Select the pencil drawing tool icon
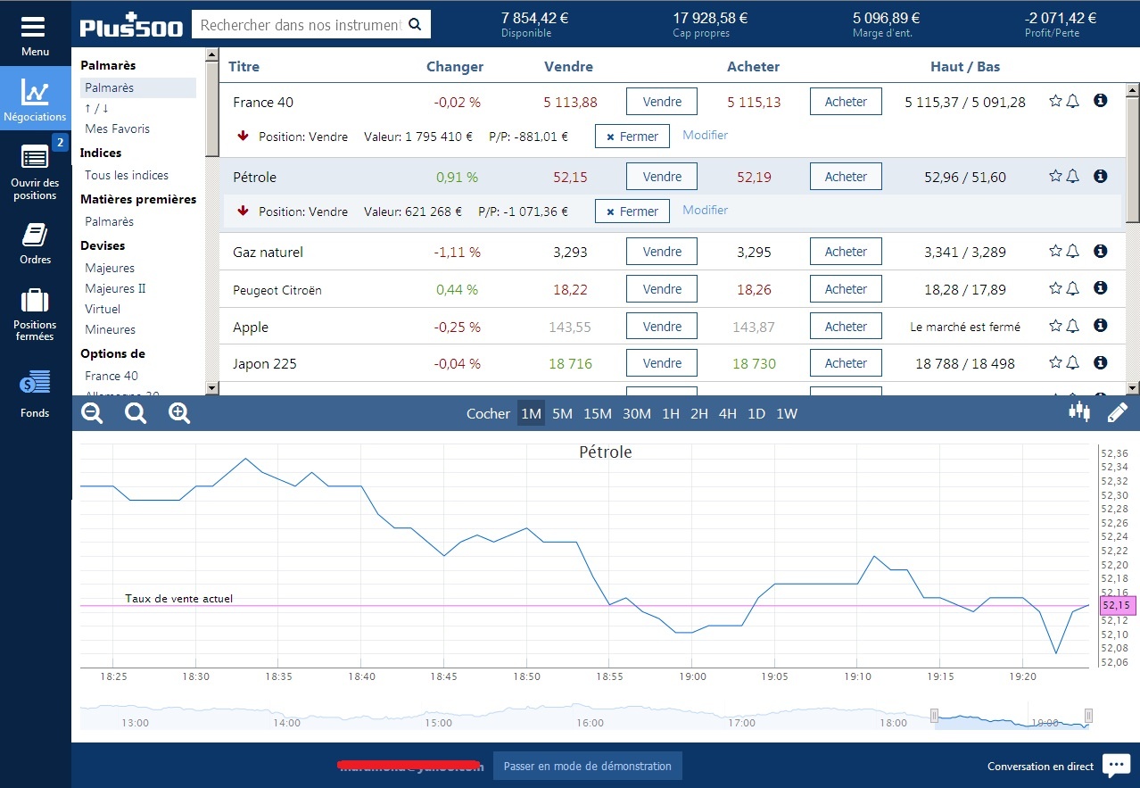This screenshot has height=788, width=1140. coord(1117,412)
